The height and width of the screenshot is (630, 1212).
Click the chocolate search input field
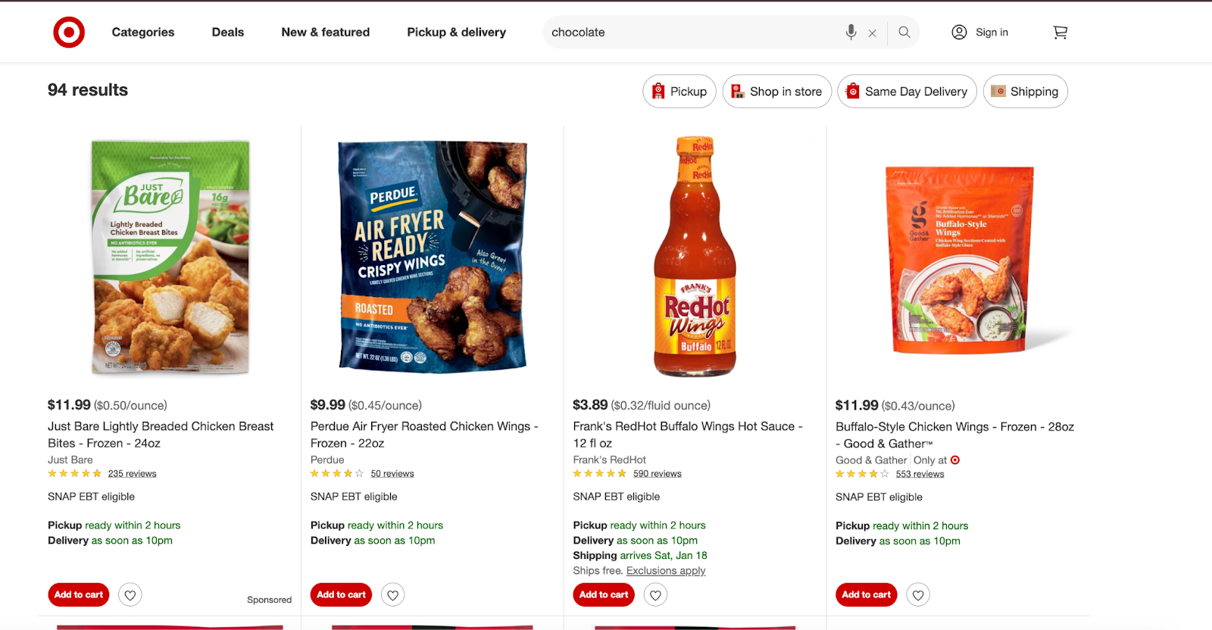689,33
